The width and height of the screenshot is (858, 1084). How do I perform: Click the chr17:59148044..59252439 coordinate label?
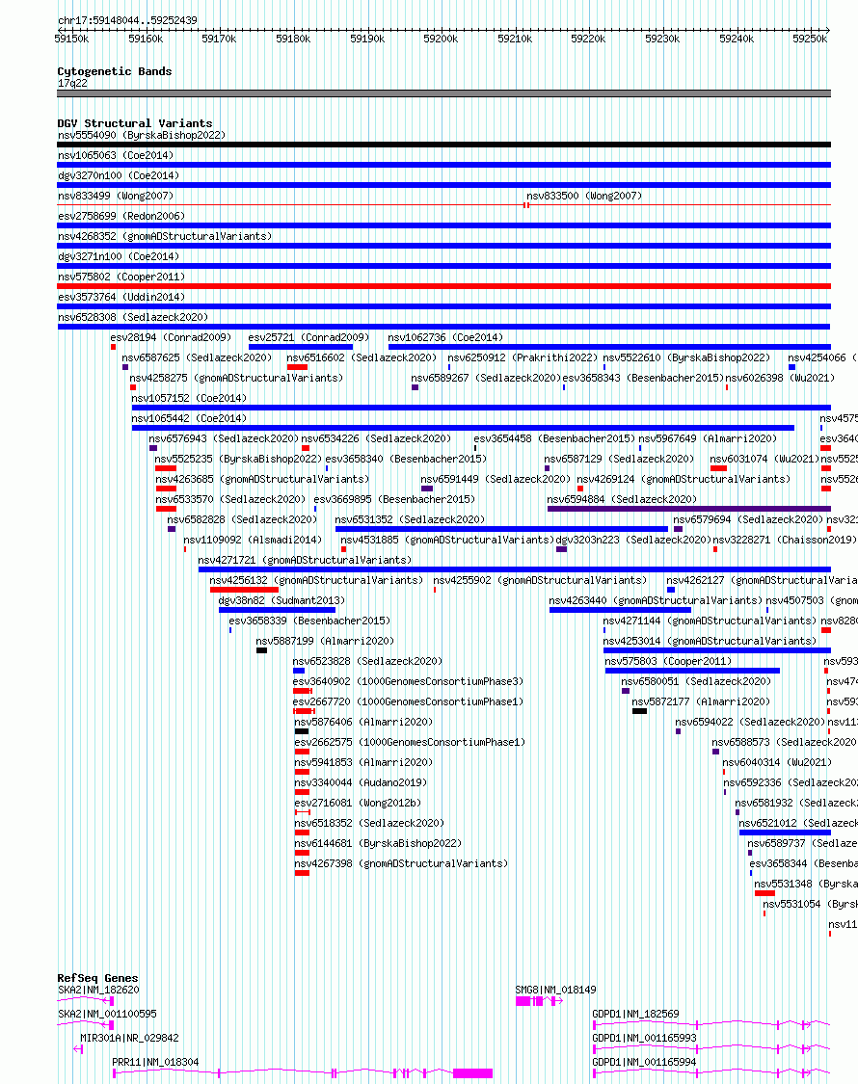click(x=127, y=21)
